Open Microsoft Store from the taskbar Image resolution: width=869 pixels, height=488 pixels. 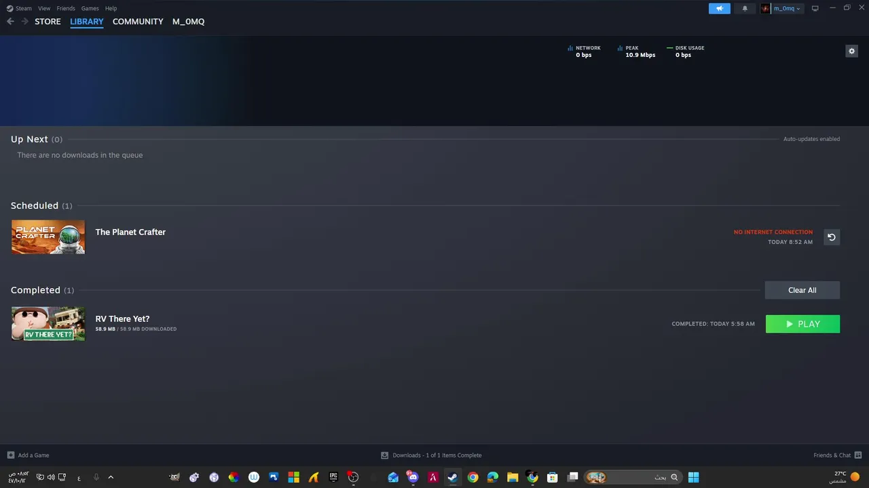tap(553, 477)
